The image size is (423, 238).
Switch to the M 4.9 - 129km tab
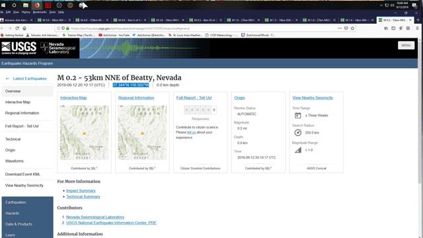[92, 20]
